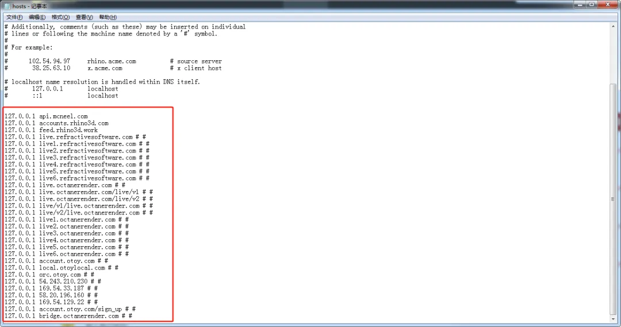The image size is (621, 327).
Task: Close the hosts Notepad window
Action: coord(608,5)
